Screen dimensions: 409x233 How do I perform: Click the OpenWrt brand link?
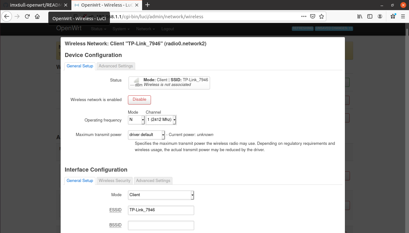pyautogui.click(x=69, y=28)
